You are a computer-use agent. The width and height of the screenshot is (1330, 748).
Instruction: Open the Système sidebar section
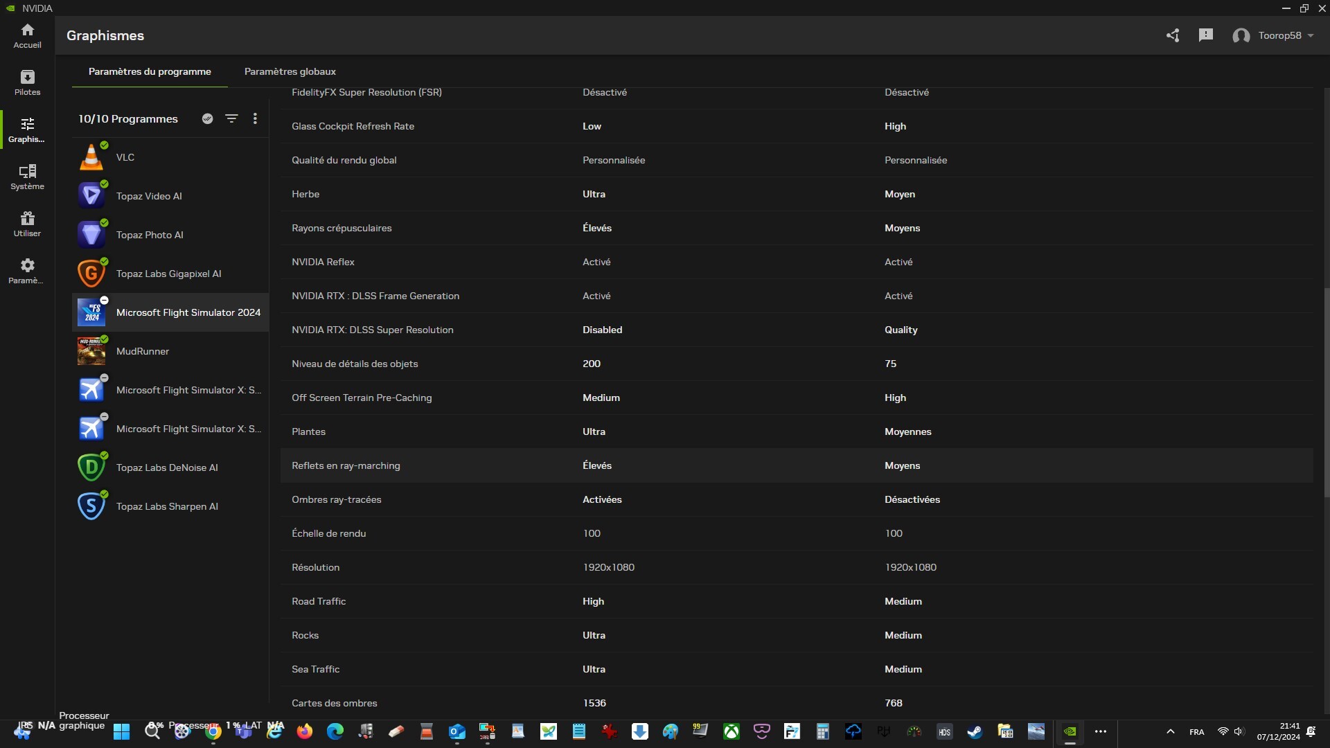(27, 177)
